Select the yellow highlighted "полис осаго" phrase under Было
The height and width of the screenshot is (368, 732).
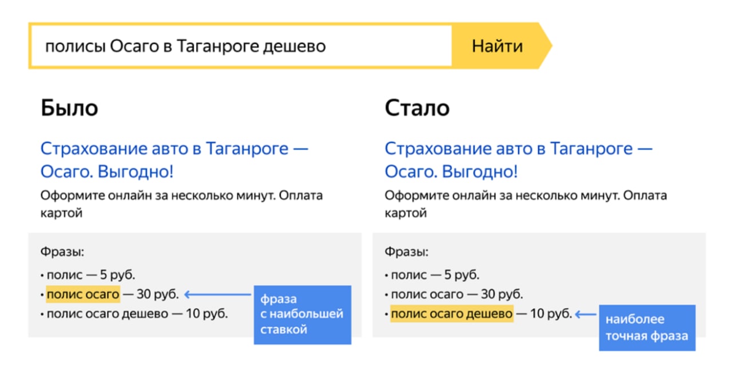click(83, 294)
